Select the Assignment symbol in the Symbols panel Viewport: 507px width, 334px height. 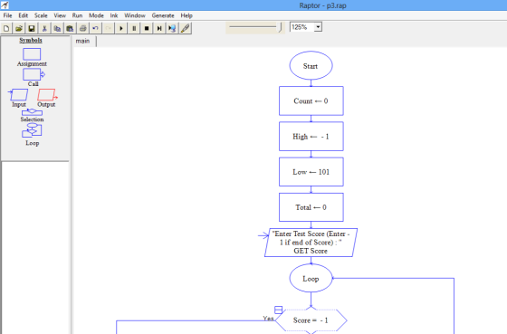point(32,54)
